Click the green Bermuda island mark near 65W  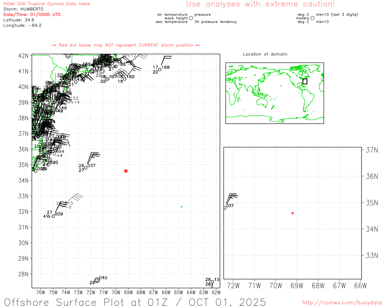[181, 206]
